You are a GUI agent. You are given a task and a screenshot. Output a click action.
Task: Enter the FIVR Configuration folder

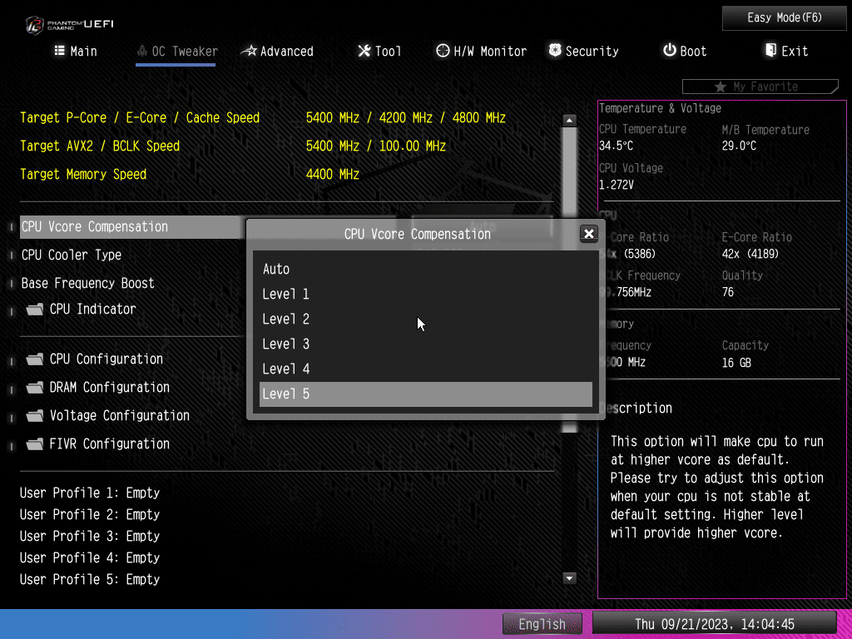109,443
